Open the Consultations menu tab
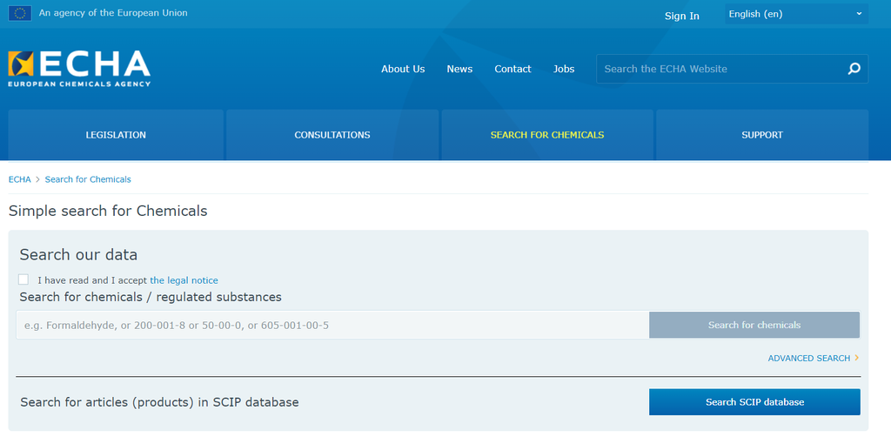The image size is (891, 437). pyautogui.click(x=332, y=135)
